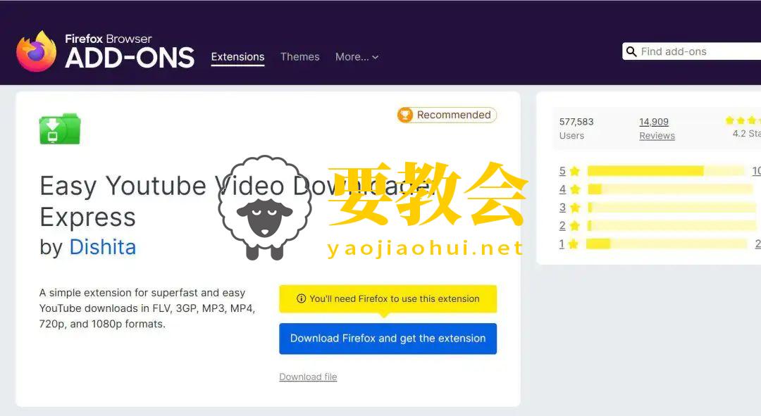Click the search magnifier icon
Screen dimensions: 761x416
631,51
